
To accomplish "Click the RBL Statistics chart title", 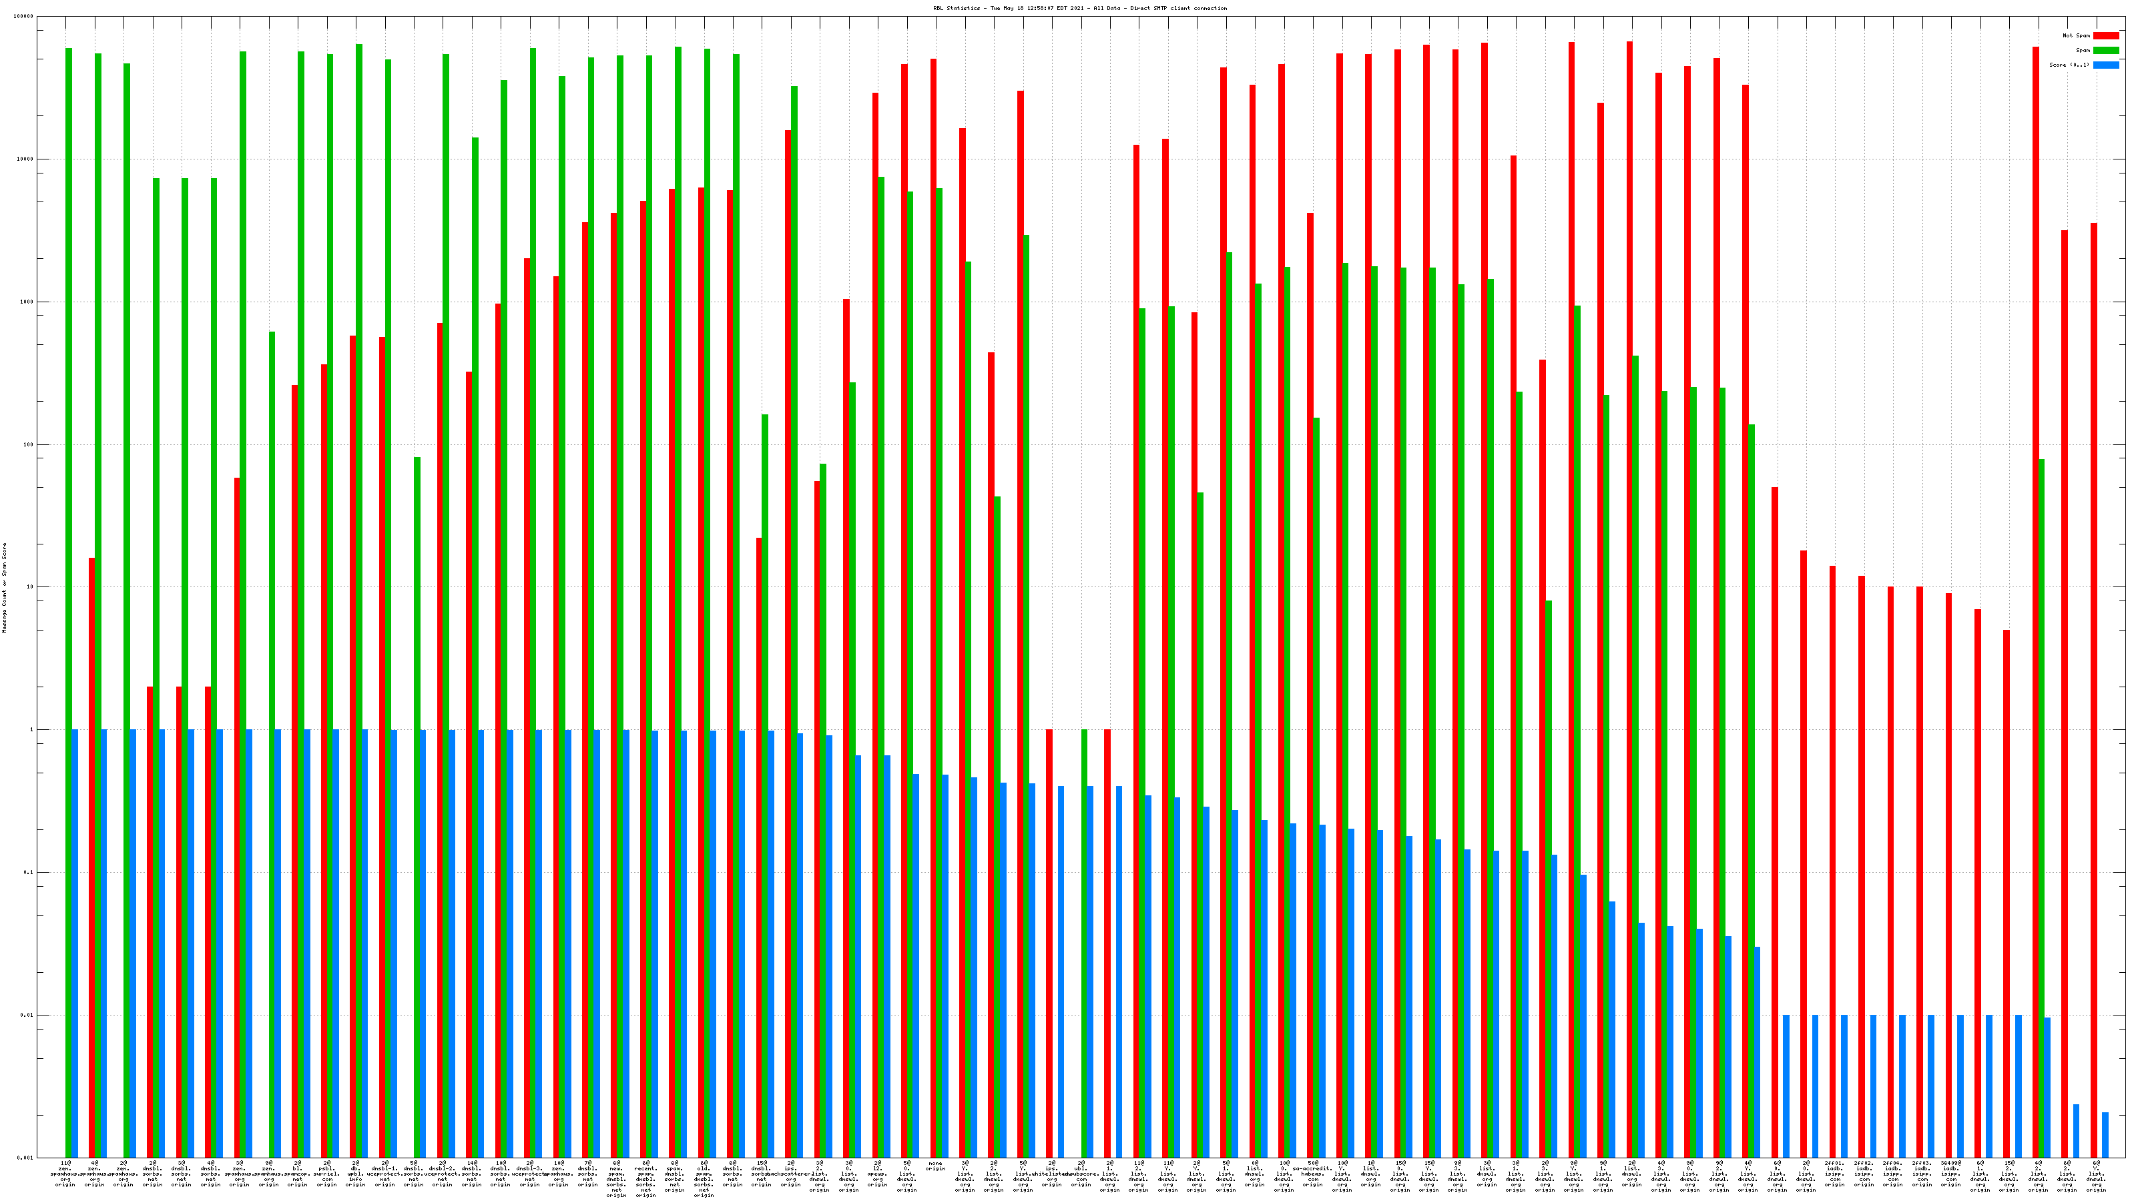I will 1079,8.
